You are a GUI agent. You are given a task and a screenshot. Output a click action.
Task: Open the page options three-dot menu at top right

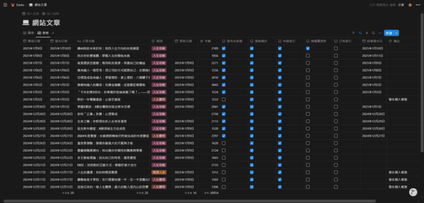(x=418, y=5)
